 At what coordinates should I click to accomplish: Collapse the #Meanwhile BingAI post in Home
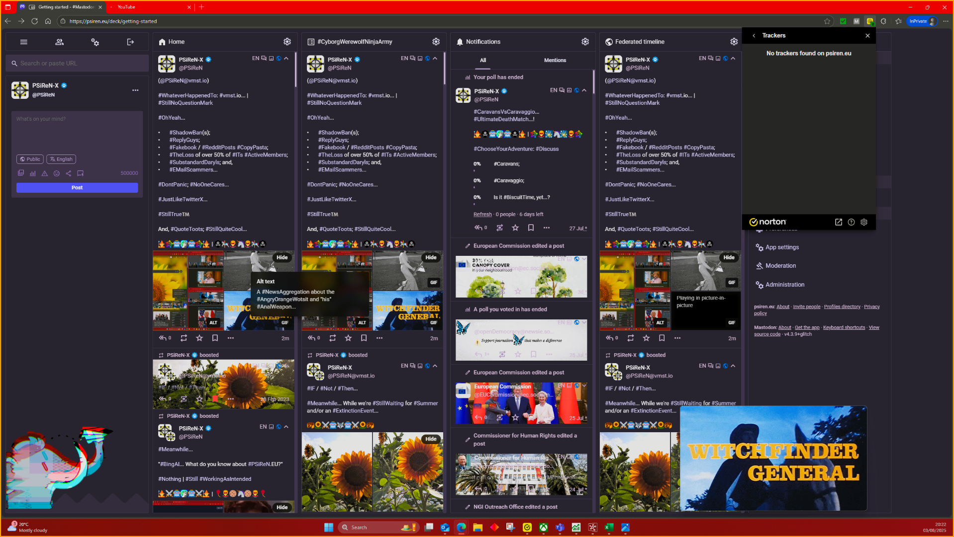(x=286, y=427)
